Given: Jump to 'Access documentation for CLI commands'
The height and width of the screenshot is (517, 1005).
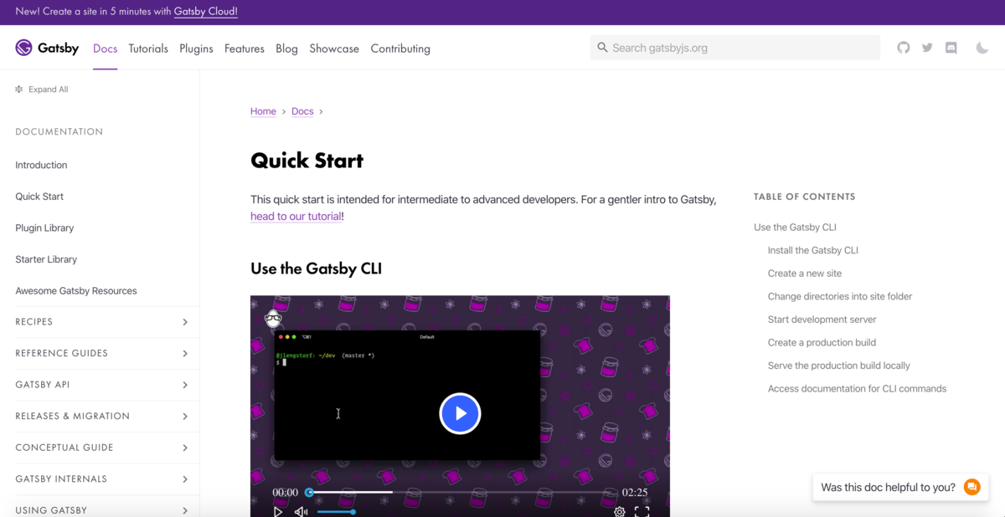Looking at the screenshot, I should (x=857, y=388).
